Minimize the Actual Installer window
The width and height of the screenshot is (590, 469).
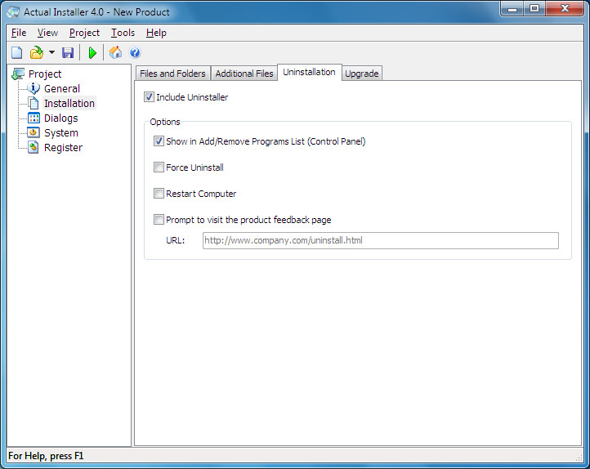click(x=512, y=9)
